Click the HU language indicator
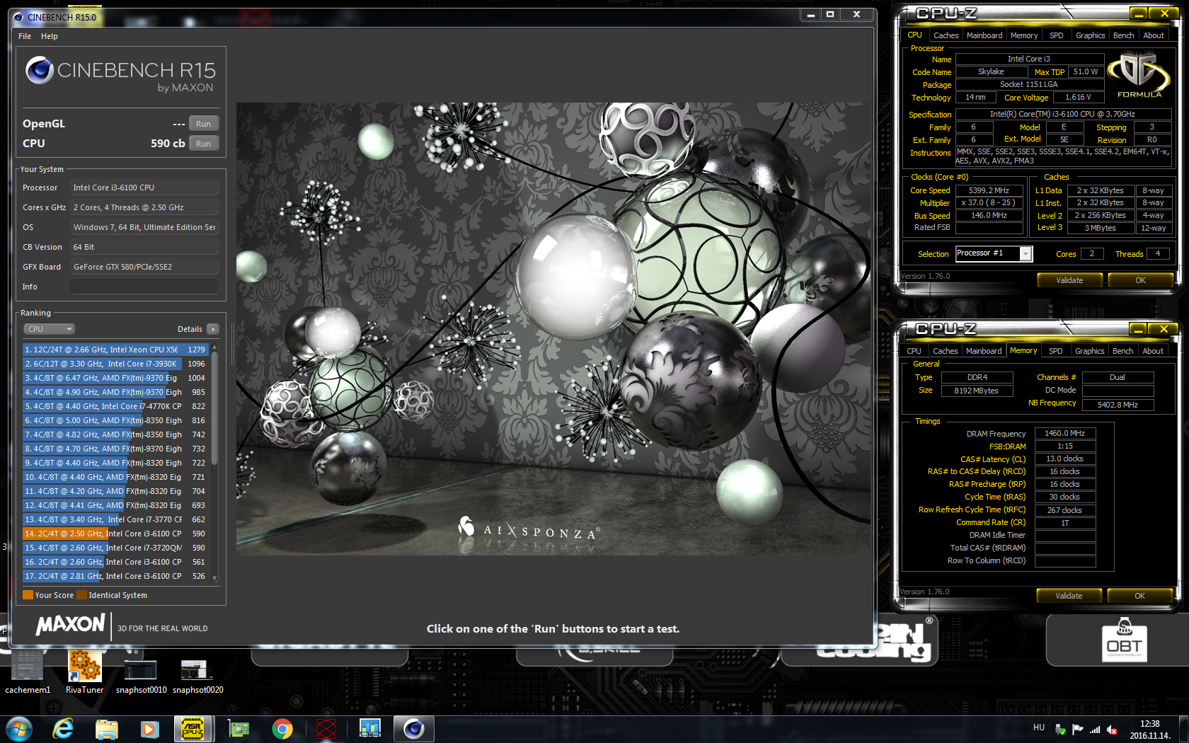Image resolution: width=1189 pixels, height=743 pixels. tap(1038, 727)
